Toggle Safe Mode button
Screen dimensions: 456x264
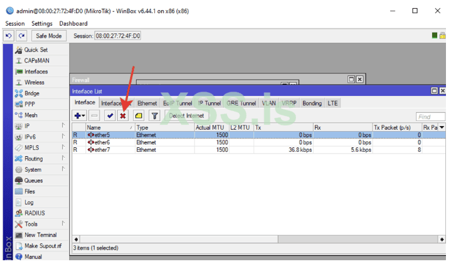click(49, 36)
